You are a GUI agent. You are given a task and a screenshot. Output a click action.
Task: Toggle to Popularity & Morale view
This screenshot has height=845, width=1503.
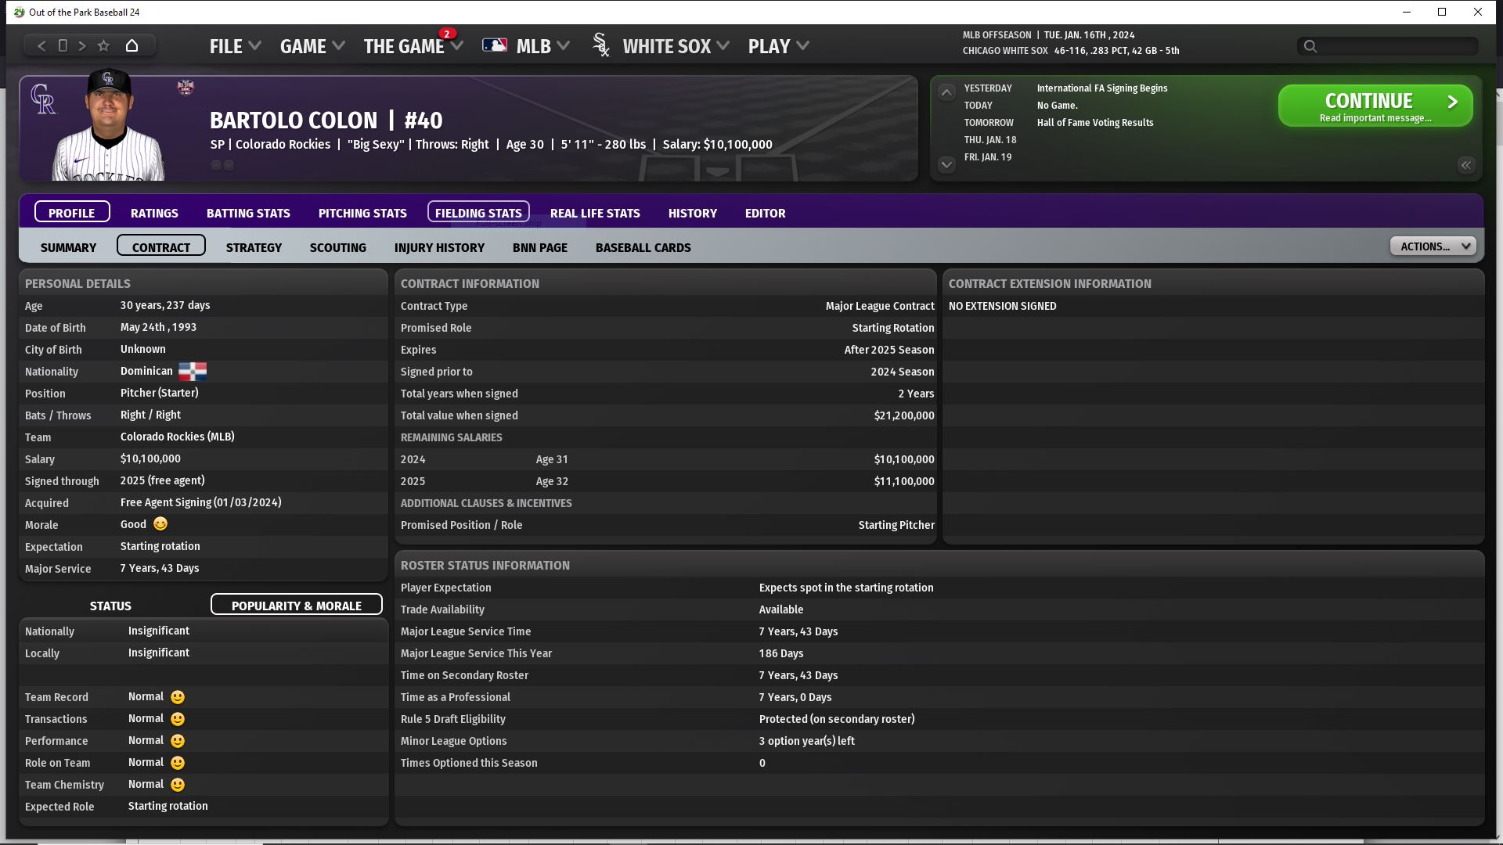[296, 605]
